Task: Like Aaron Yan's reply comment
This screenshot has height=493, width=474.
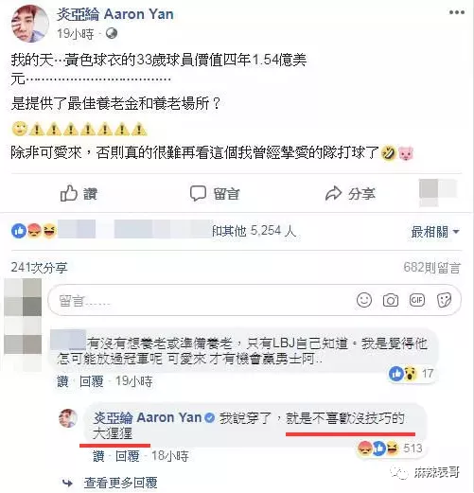Action: [98, 456]
